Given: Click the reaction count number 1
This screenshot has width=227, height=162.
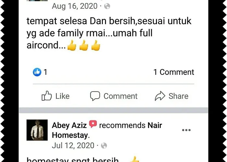Looking at the screenshot, I should click(45, 72).
